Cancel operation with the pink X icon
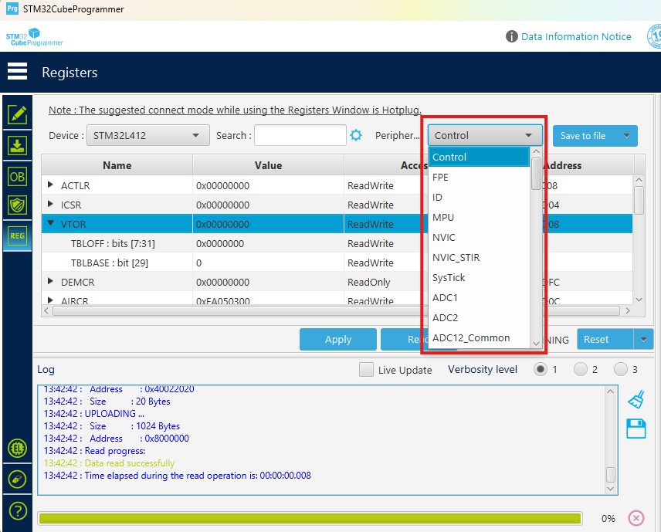The width and height of the screenshot is (661, 532). (636, 518)
